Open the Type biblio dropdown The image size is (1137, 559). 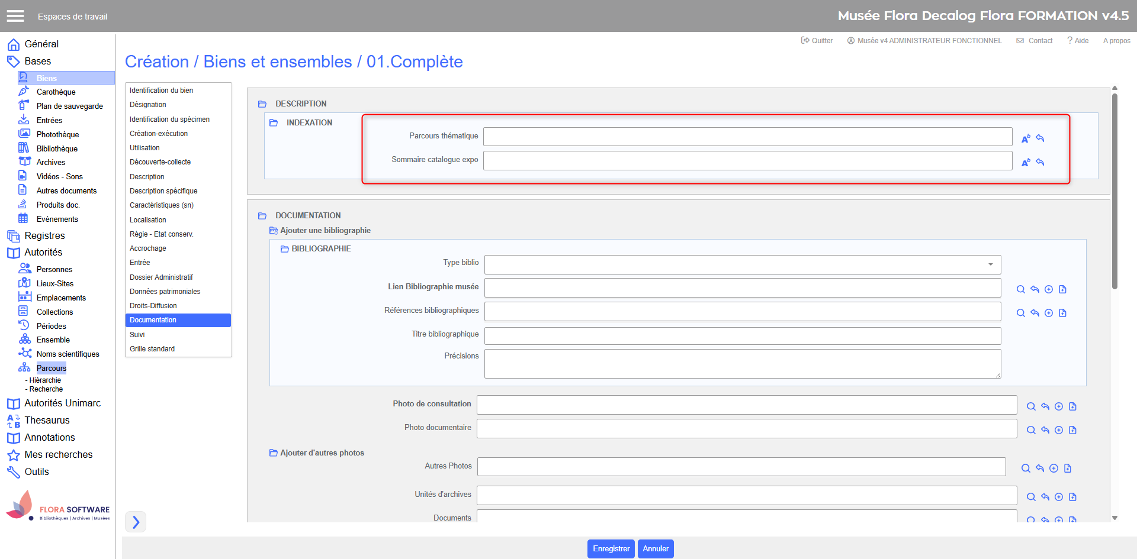[742, 264]
